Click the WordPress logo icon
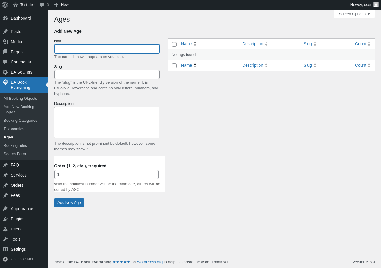Viewport: 381px width, 268px height. (x=5, y=5)
